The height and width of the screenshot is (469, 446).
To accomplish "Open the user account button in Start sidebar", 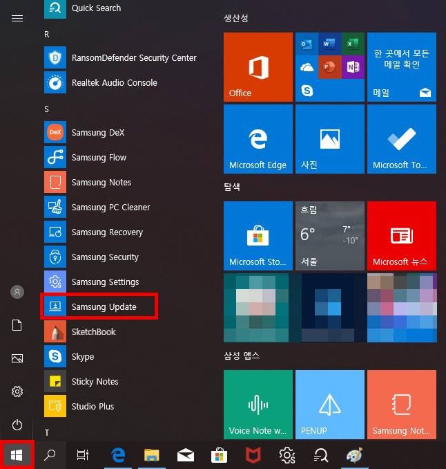I will 17,292.
